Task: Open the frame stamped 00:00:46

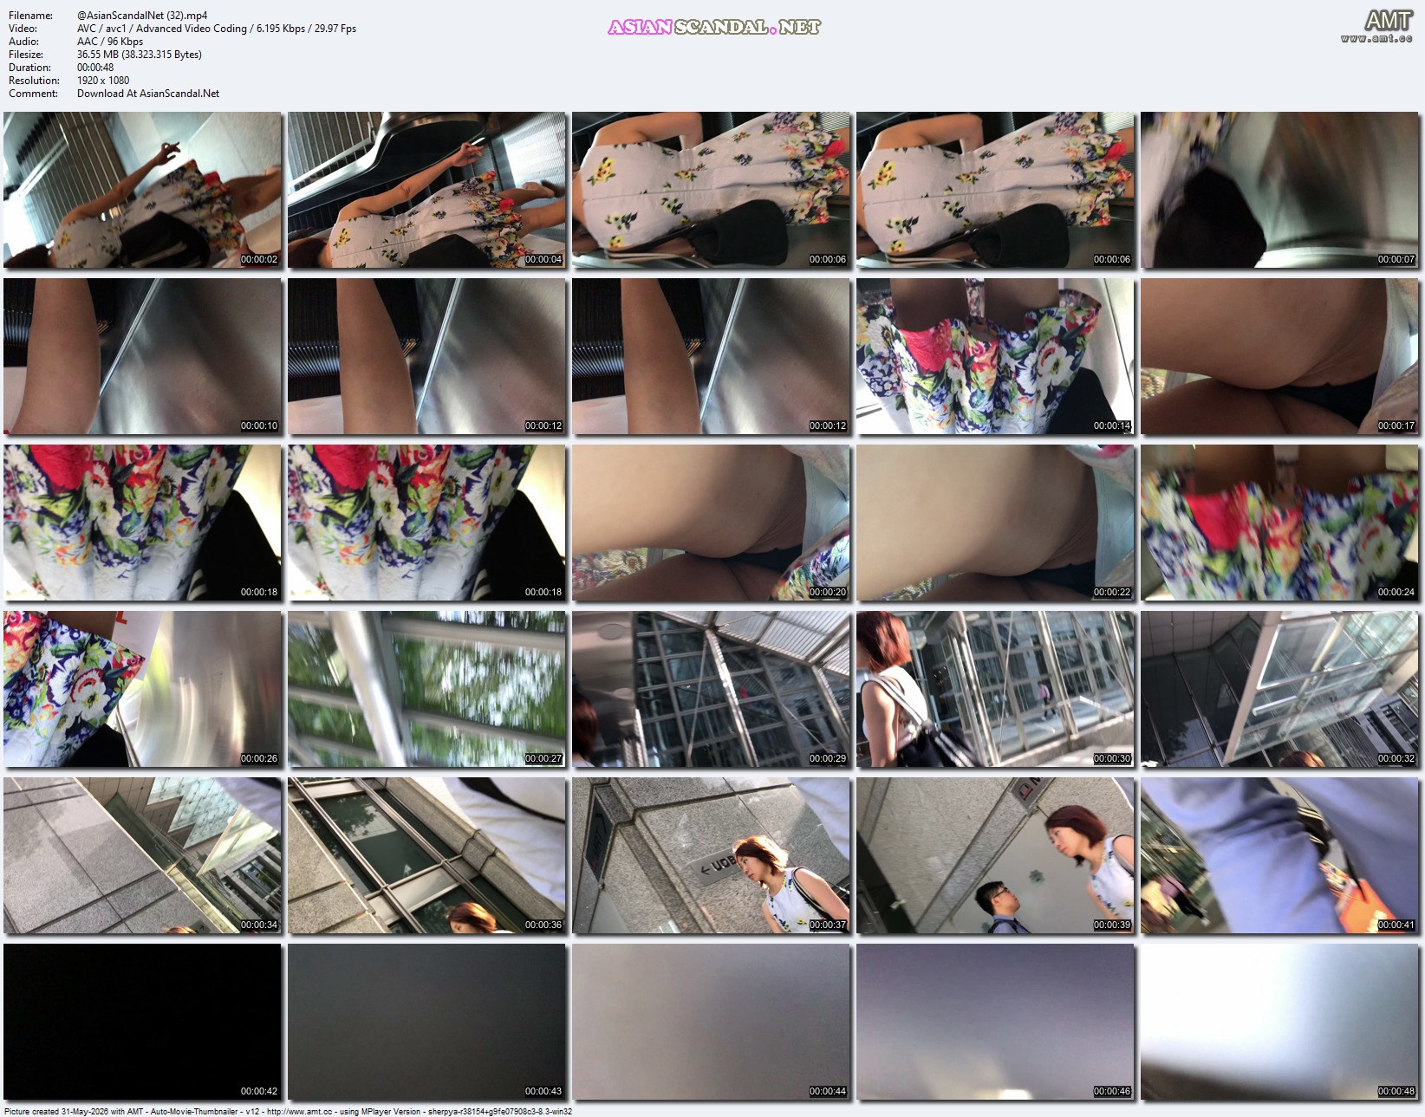Action: tap(995, 1022)
